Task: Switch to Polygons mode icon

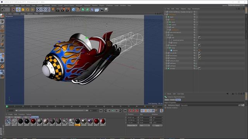Action: [x=2, y=45]
